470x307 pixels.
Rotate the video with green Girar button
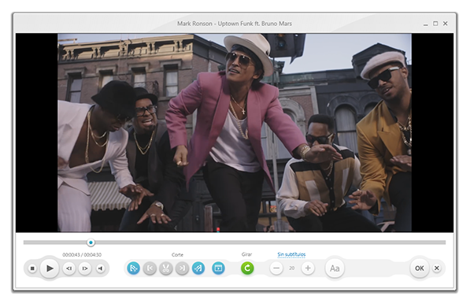(x=247, y=268)
